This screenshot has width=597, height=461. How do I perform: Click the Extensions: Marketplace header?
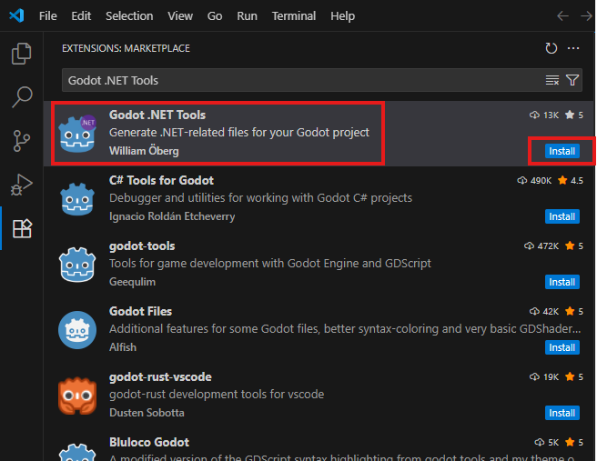pyautogui.click(x=126, y=48)
